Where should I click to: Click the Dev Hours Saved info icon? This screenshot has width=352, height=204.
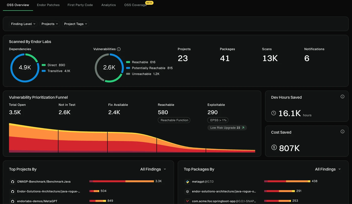pyautogui.click(x=342, y=97)
